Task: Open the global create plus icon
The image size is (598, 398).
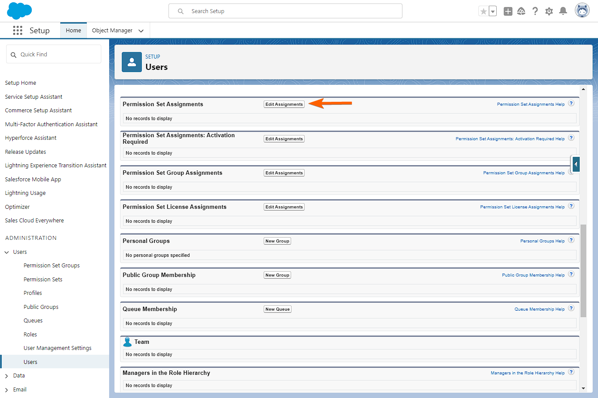Action: tap(508, 11)
